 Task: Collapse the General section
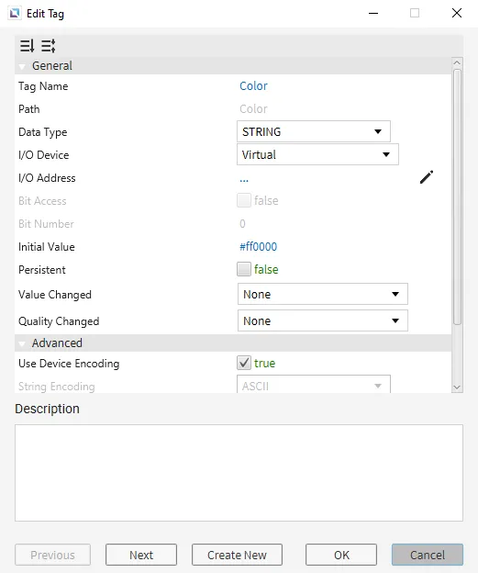[22, 66]
